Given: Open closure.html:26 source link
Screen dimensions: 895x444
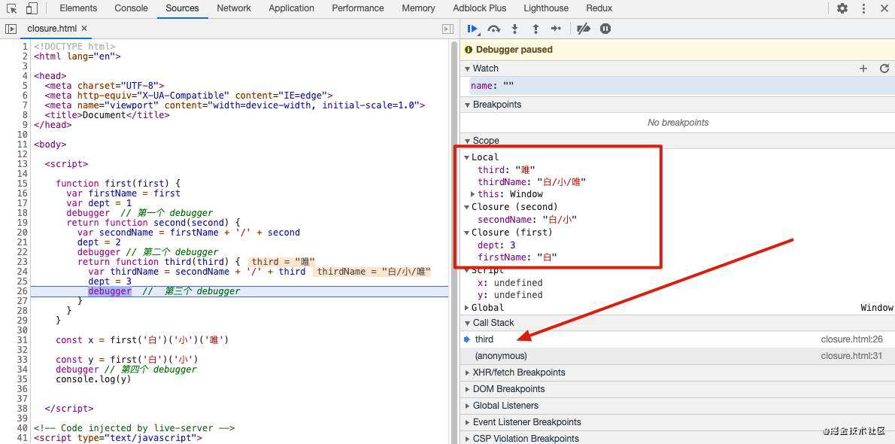Looking at the screenshot, I should pos(851,339).
